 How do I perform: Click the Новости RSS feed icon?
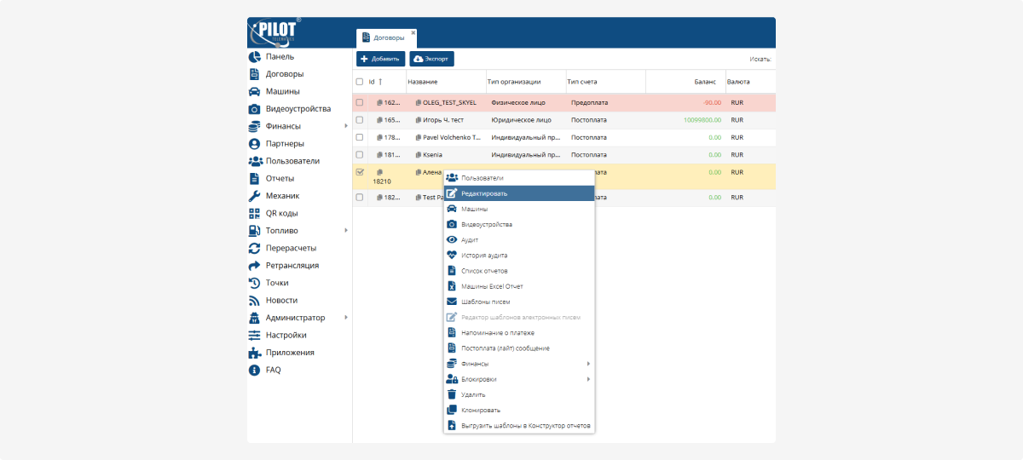(254, 301)
